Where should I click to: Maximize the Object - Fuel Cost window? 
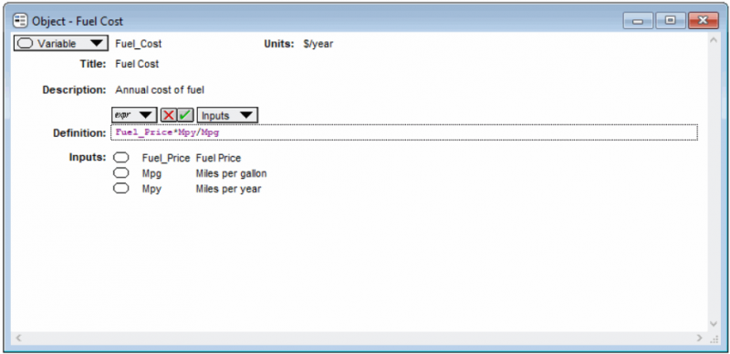(671, 20)
